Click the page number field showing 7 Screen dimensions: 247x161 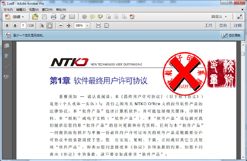(23, 25)
